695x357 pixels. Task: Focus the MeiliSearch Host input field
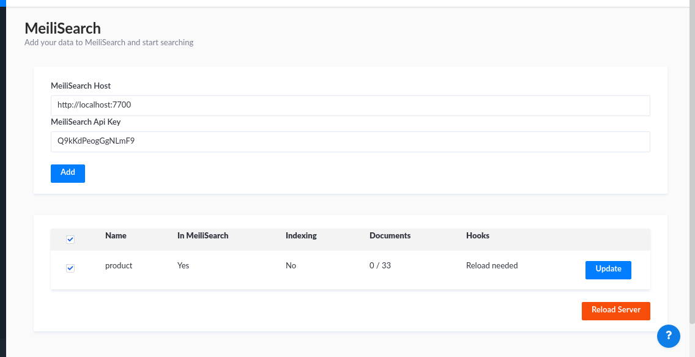(350, 105)
